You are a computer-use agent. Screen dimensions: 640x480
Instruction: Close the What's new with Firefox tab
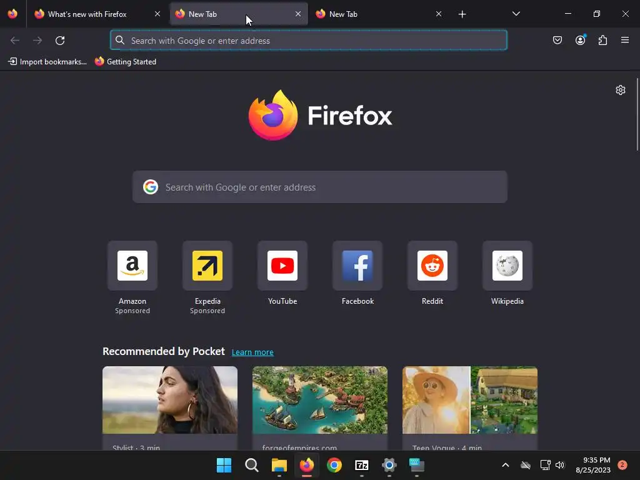157,14
